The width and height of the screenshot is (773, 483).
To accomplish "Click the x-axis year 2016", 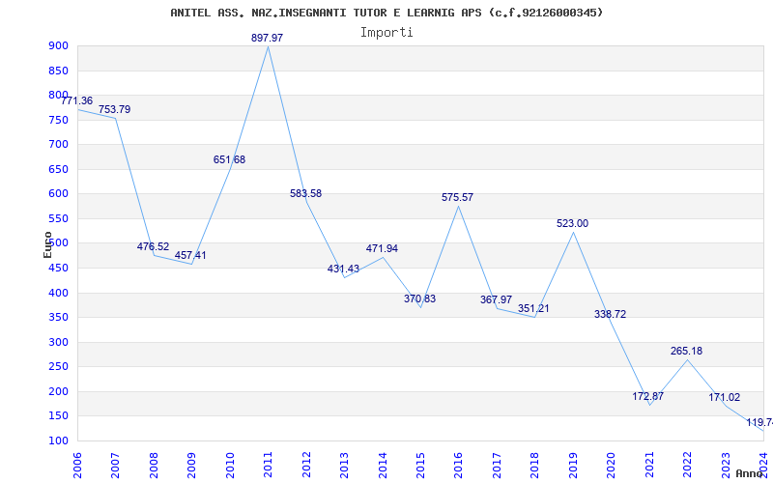I will 458,466.
